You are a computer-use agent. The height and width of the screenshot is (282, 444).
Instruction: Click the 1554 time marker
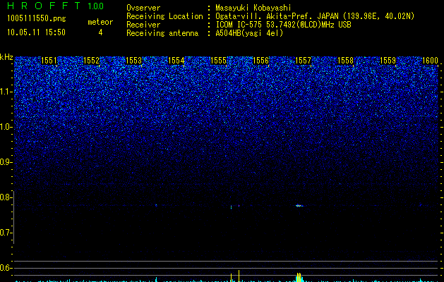pyautogui.click(x=176, y=61)
